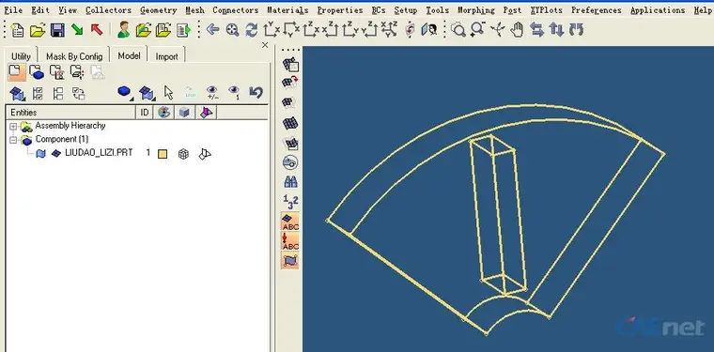
Task: Select the Component (1) folder label
Action: click(x=62, y=139)
